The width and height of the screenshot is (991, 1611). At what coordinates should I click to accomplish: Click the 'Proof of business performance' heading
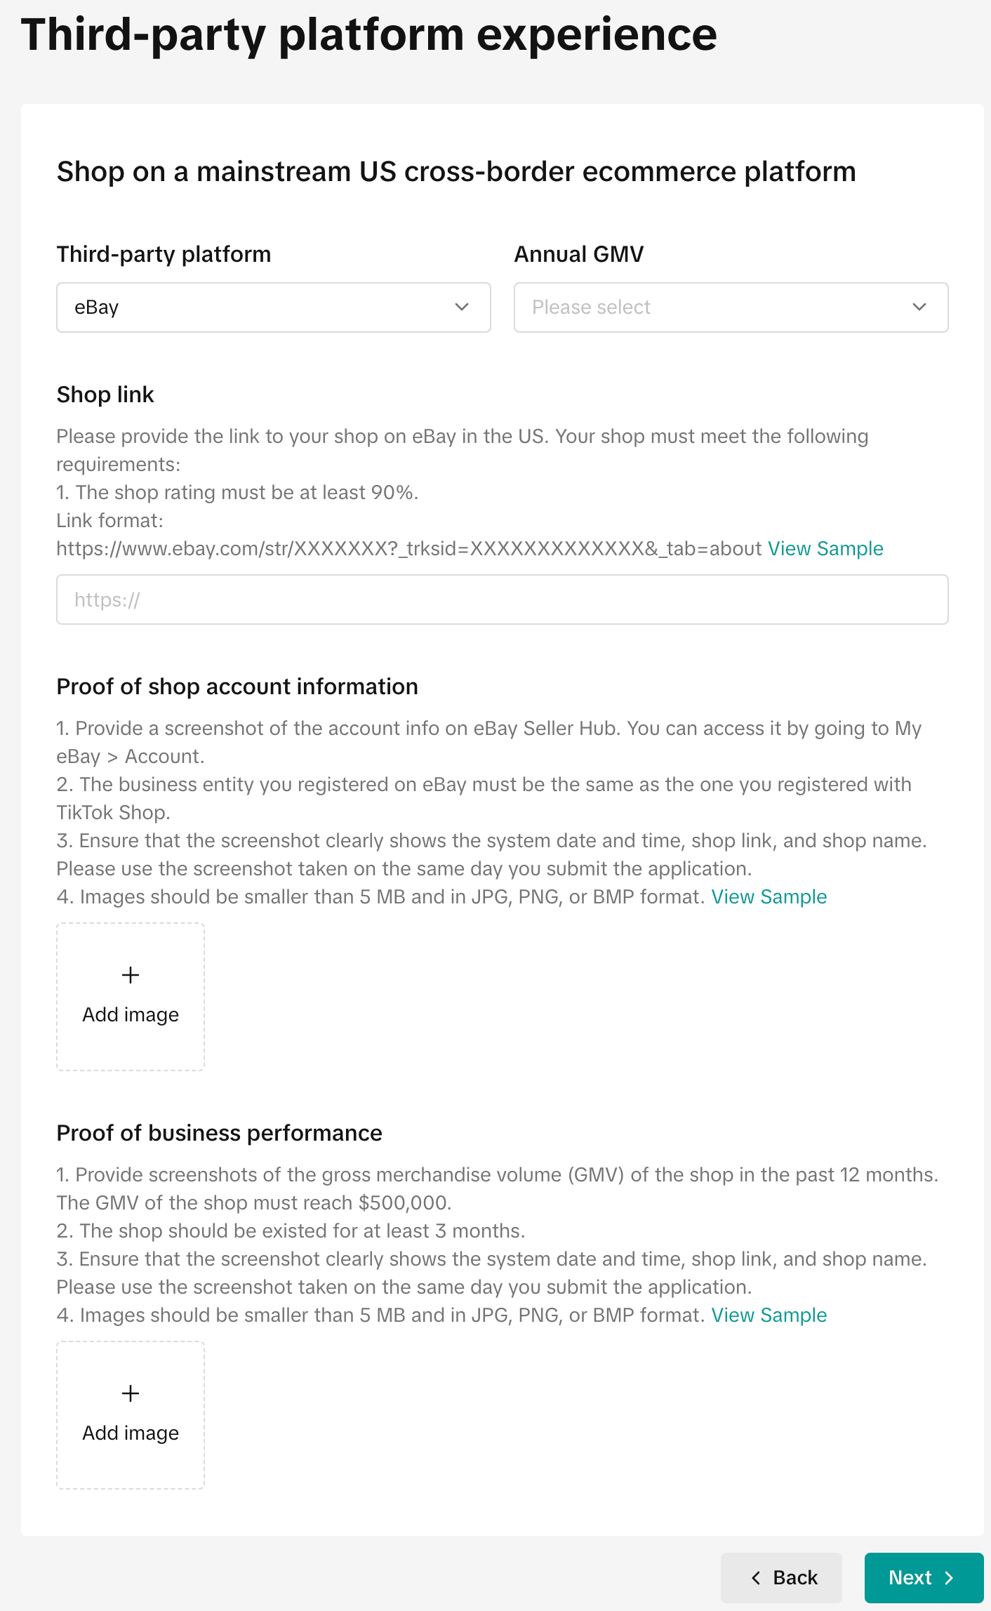[x=220, y=1133]
